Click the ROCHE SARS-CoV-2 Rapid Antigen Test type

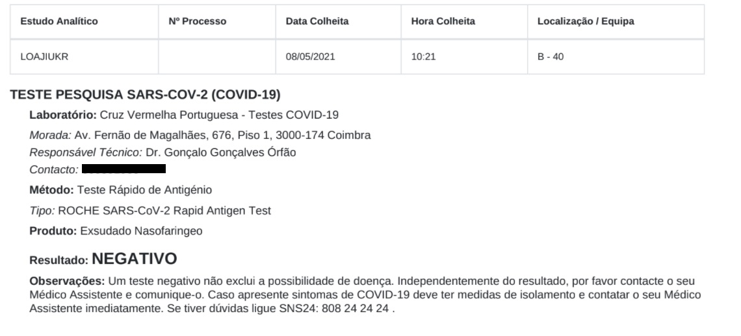(164, 211)
